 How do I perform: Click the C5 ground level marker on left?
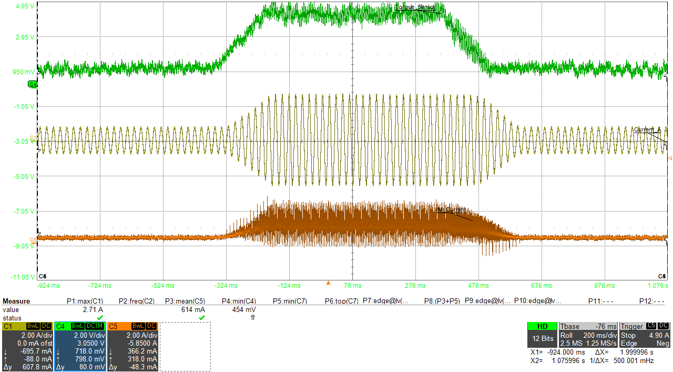[33, 240]
